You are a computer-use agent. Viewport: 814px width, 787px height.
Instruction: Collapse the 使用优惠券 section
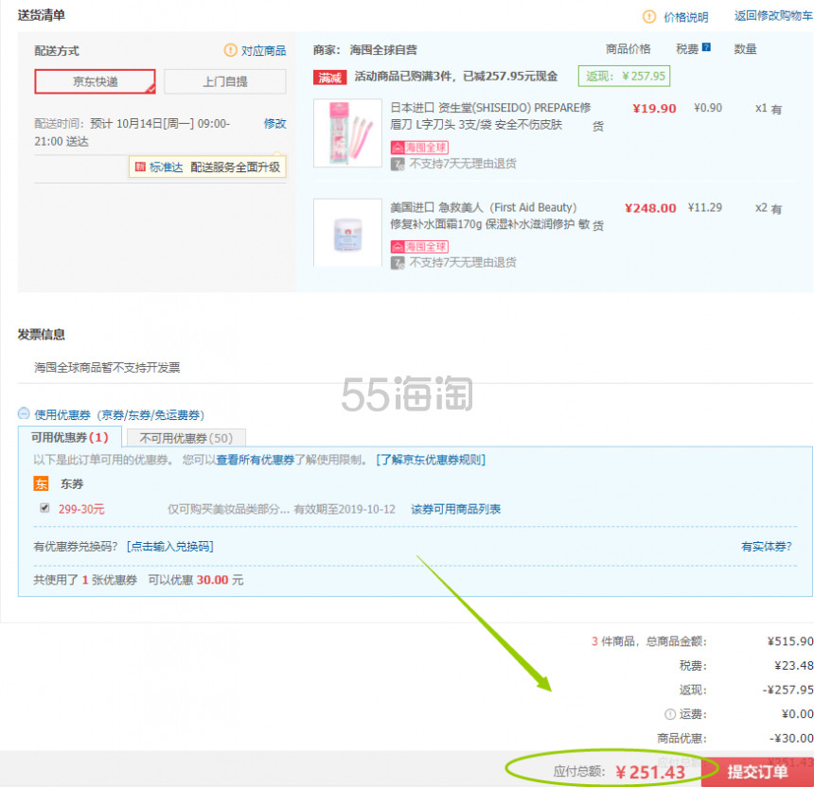(x=24, y=413)
